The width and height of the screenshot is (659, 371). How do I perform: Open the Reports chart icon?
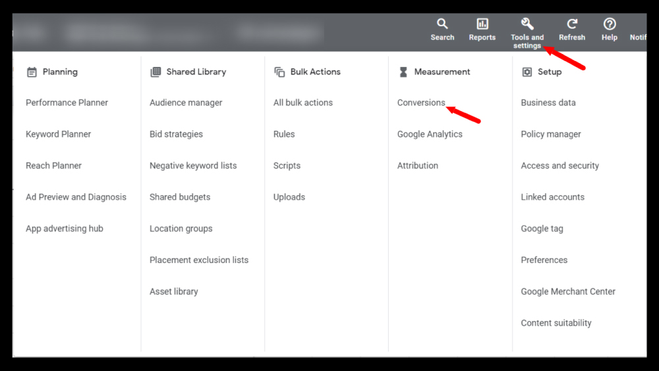482,24
